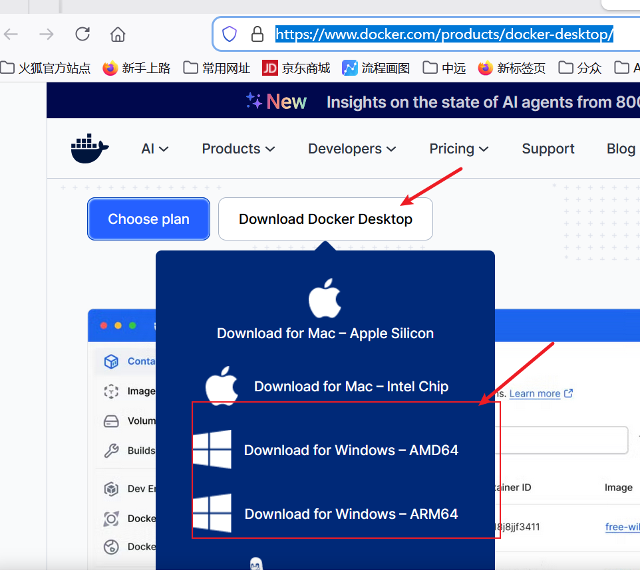Click the Windows logo beside ARM64

212,513
